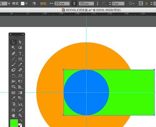Select the Selection tool (black arrow)
The height and width of the screenshot is (127, 156).
point(13,42)
